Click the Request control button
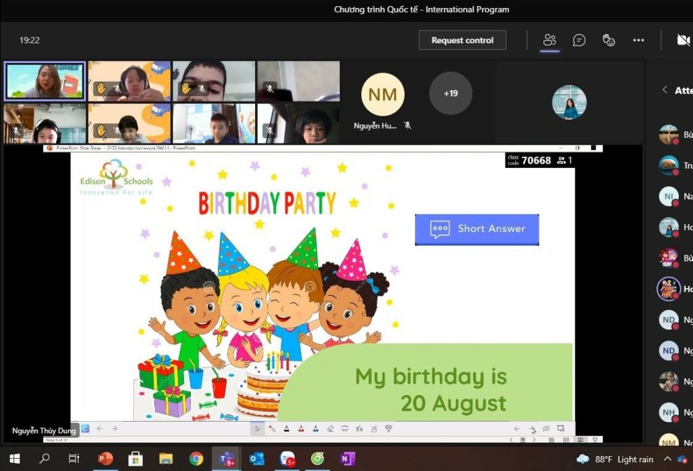Viewport: 693px width, 471px height. [462, 41]
